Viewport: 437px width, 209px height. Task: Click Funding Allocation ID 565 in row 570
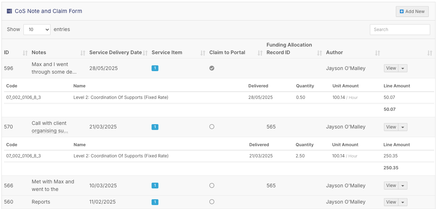(x=271, y=127)
